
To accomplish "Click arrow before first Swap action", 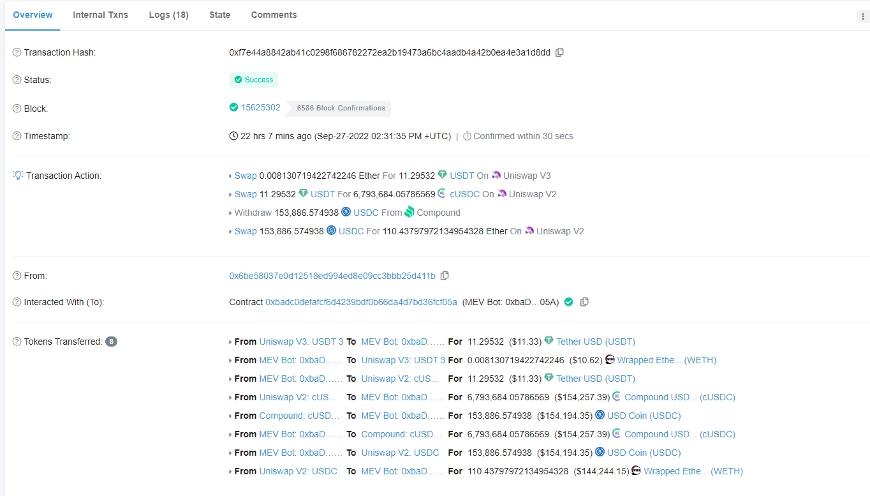I will click(230, 176).
